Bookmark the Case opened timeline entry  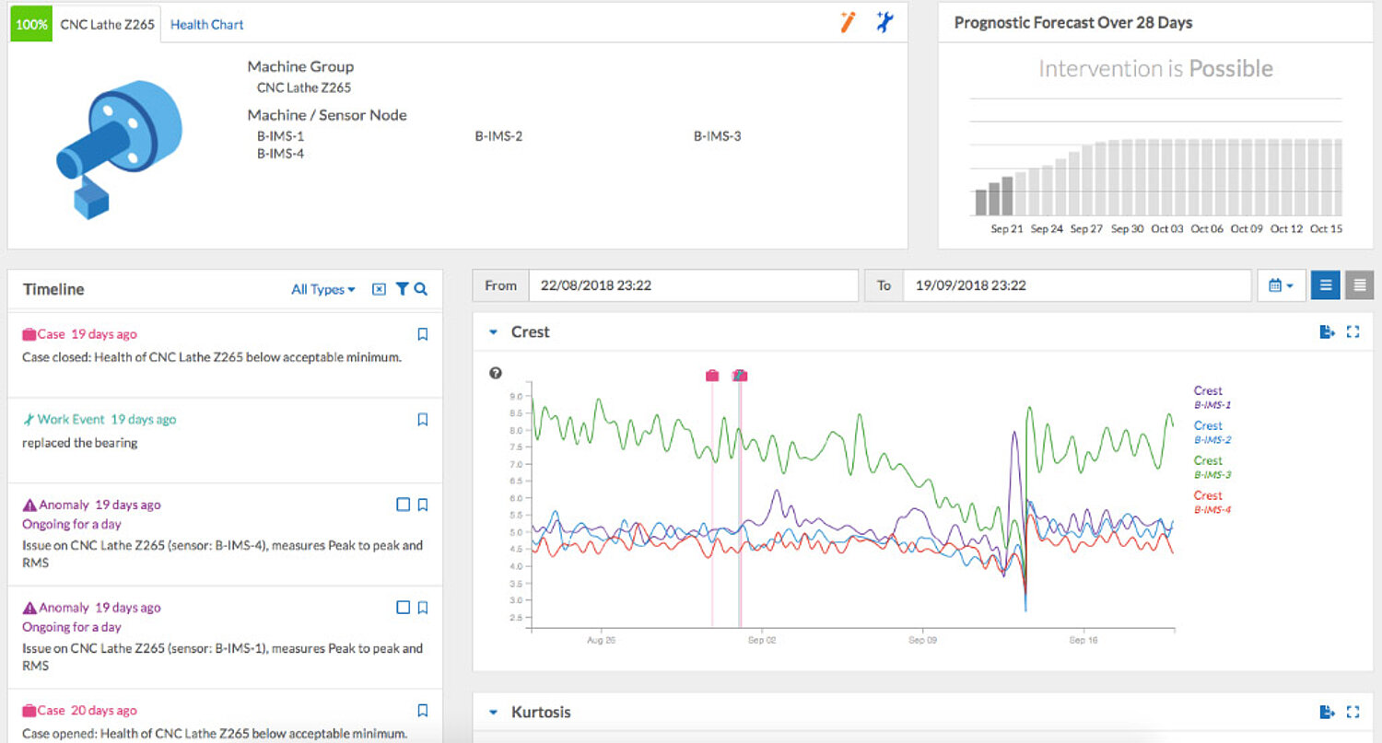[423, 711]
